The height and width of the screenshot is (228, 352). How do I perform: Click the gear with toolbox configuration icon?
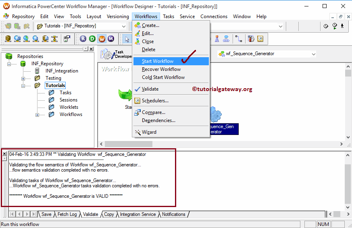(251, 39)
